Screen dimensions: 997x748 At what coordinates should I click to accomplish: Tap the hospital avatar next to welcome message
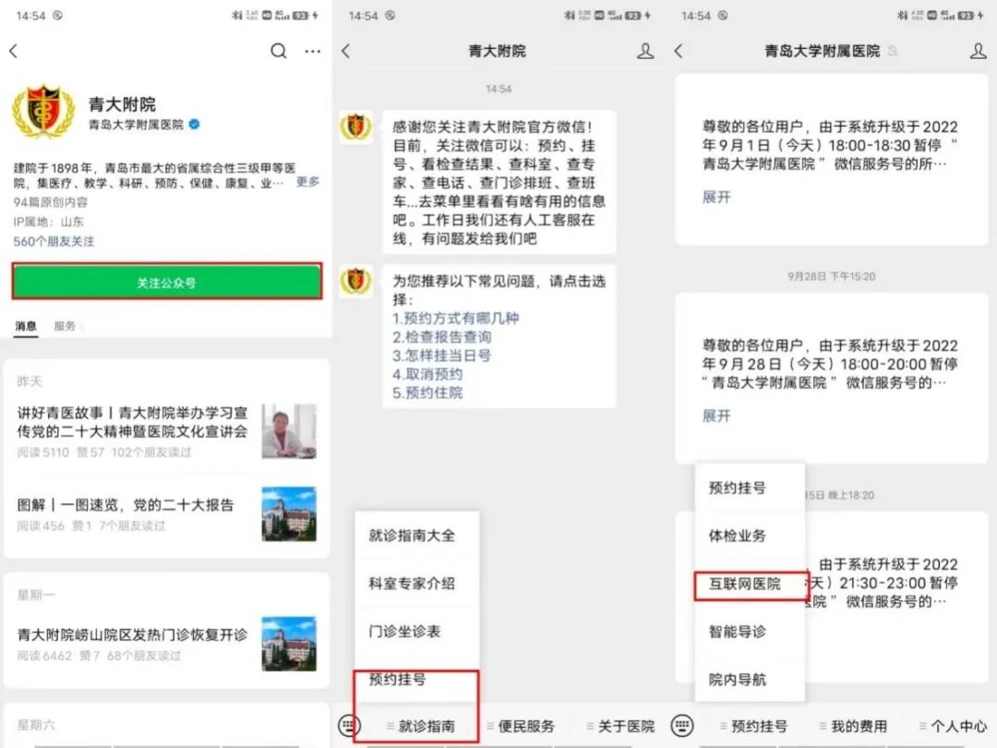coord(355,127)
